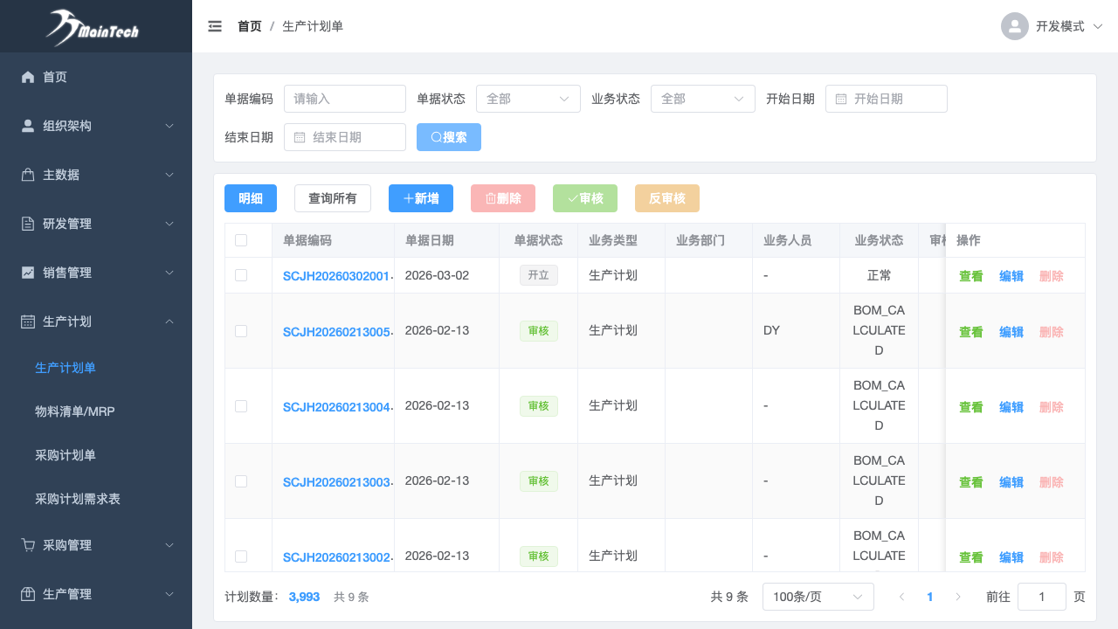
Task: Click the home icon in sidebar
Action: coord(28,77)
